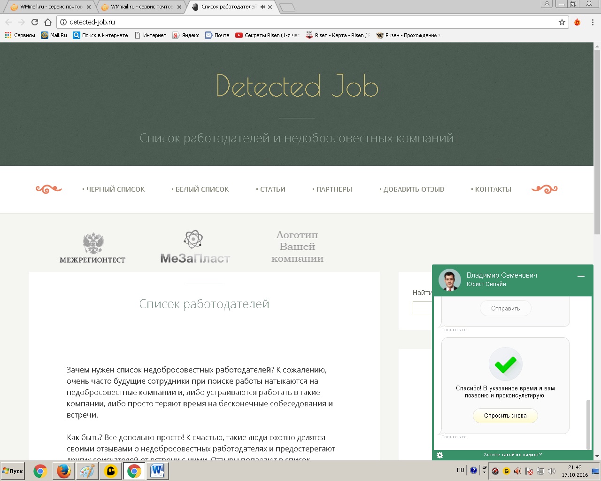Screen dimensions: 601x481
Task: Click the Спросить снова button
Action: coord(505,416)
